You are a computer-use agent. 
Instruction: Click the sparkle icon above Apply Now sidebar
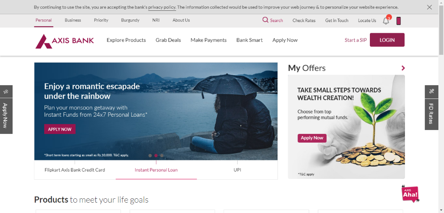[6, 92]
